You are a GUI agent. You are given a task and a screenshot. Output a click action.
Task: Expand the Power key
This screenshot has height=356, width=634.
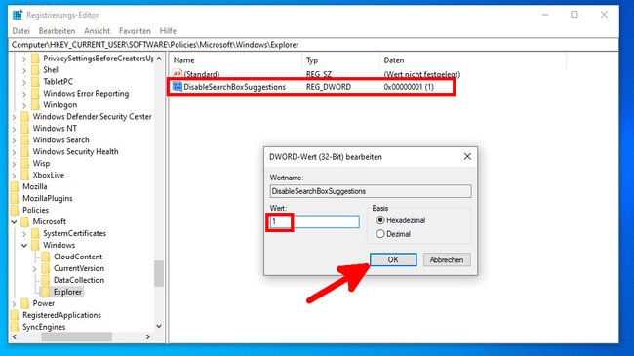pos(15,303)
